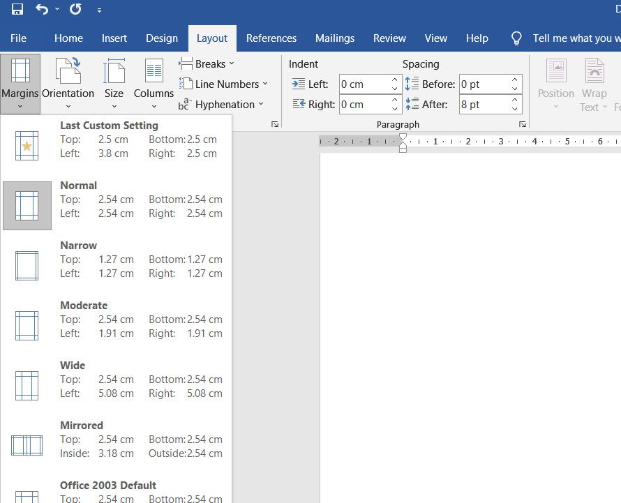
Task: Click the Indent Right icon
Action: pyautogui.click(x=299, y=104)
